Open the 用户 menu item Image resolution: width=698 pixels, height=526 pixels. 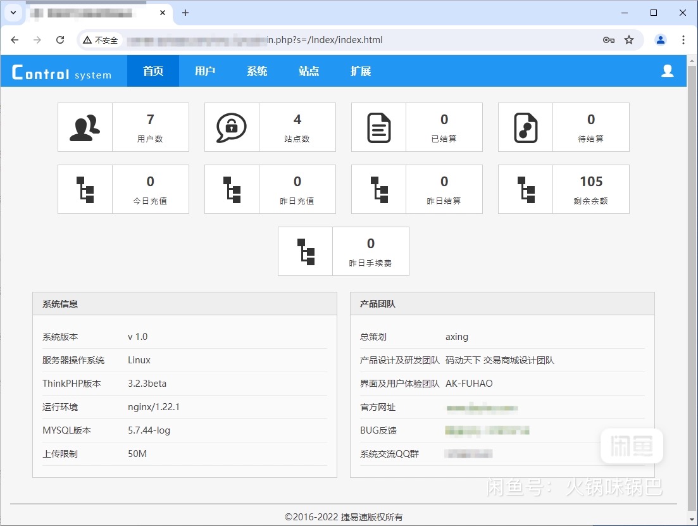pos(204,71)
